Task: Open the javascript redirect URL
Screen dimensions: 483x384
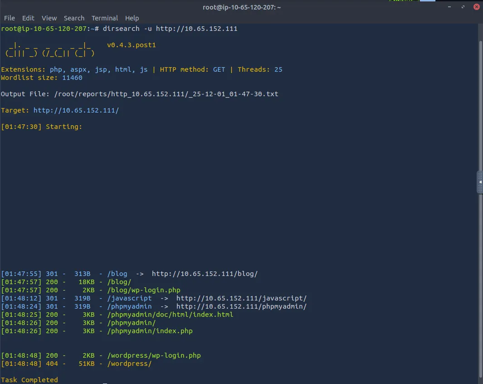Action: (241, 298)
